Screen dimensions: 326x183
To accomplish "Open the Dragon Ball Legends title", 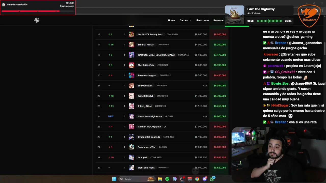I will tap(149, 137).
